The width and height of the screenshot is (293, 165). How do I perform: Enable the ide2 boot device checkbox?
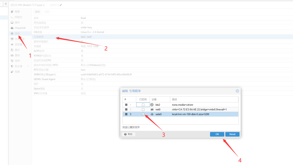coord(143,105)
